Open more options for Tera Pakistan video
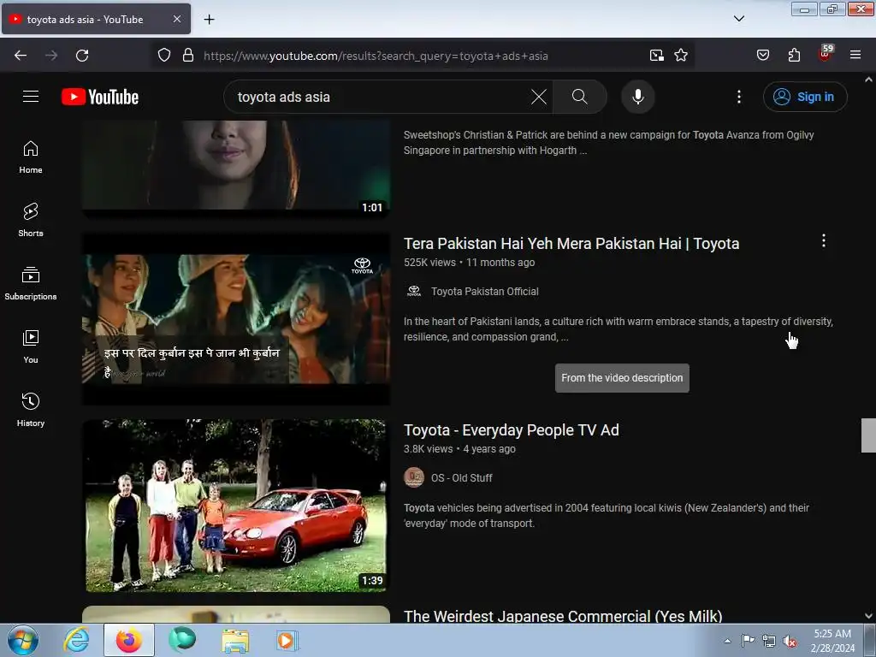 pos(824,240)
